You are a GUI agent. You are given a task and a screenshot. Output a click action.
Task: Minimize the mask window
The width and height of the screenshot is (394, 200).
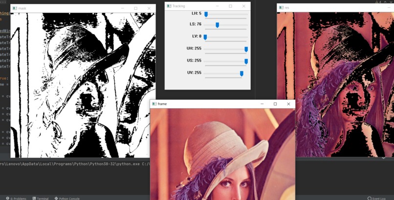(x=122, y=8)
